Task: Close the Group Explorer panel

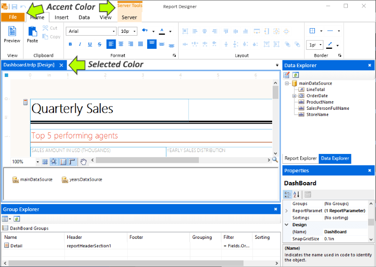Action: click(x=276, y=209)
